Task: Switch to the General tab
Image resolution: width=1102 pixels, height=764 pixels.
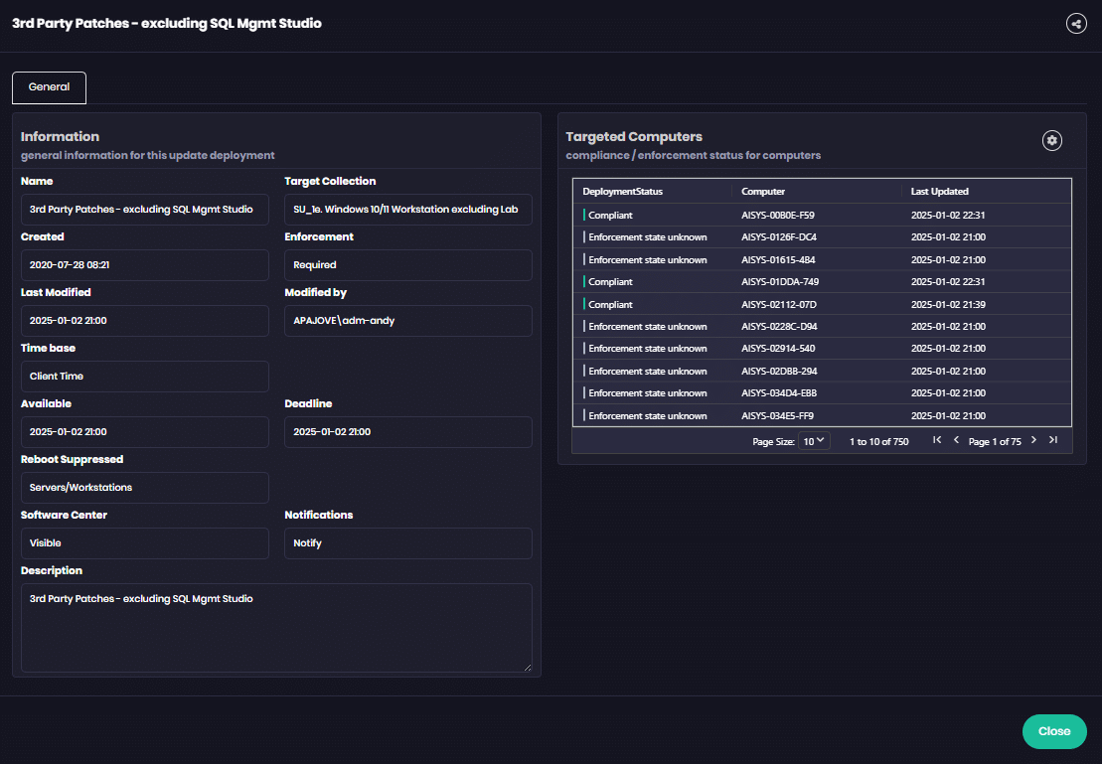Action: (x=49, y=87)
